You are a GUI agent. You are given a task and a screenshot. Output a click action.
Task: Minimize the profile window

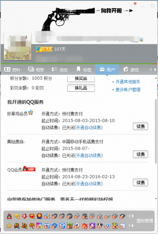(x=142, y=7)
